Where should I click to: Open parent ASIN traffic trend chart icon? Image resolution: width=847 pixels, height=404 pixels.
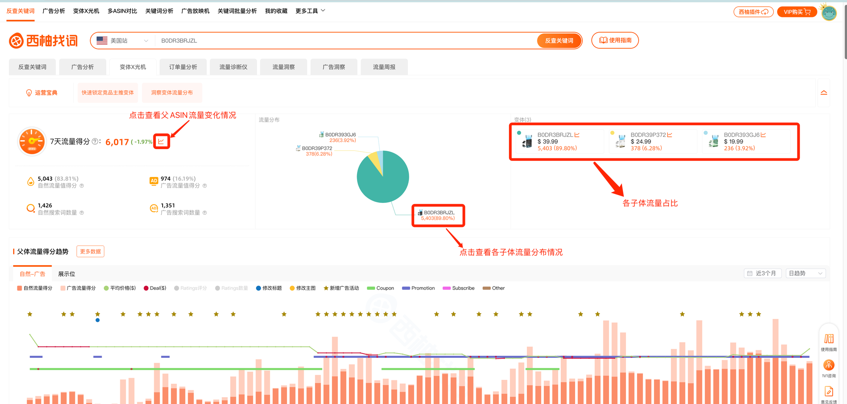click(161, 141)
